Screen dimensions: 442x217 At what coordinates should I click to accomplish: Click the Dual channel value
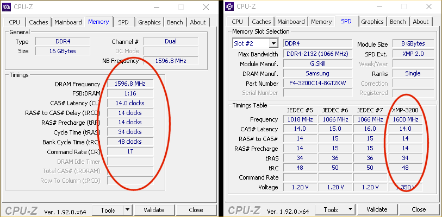click(171, 41)
